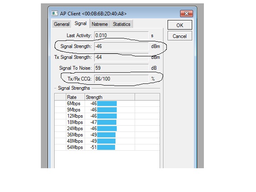
Task: Select the 18Mbps rate row
Action: click(x=107, y=122)
